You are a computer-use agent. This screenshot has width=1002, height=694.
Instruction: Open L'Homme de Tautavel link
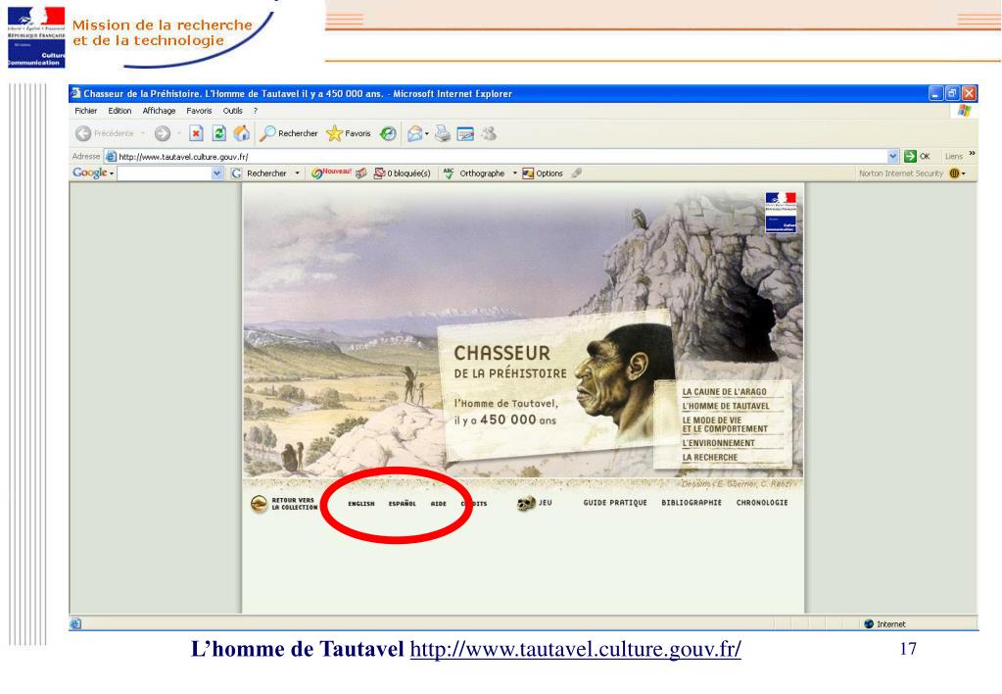coord(726,406)
